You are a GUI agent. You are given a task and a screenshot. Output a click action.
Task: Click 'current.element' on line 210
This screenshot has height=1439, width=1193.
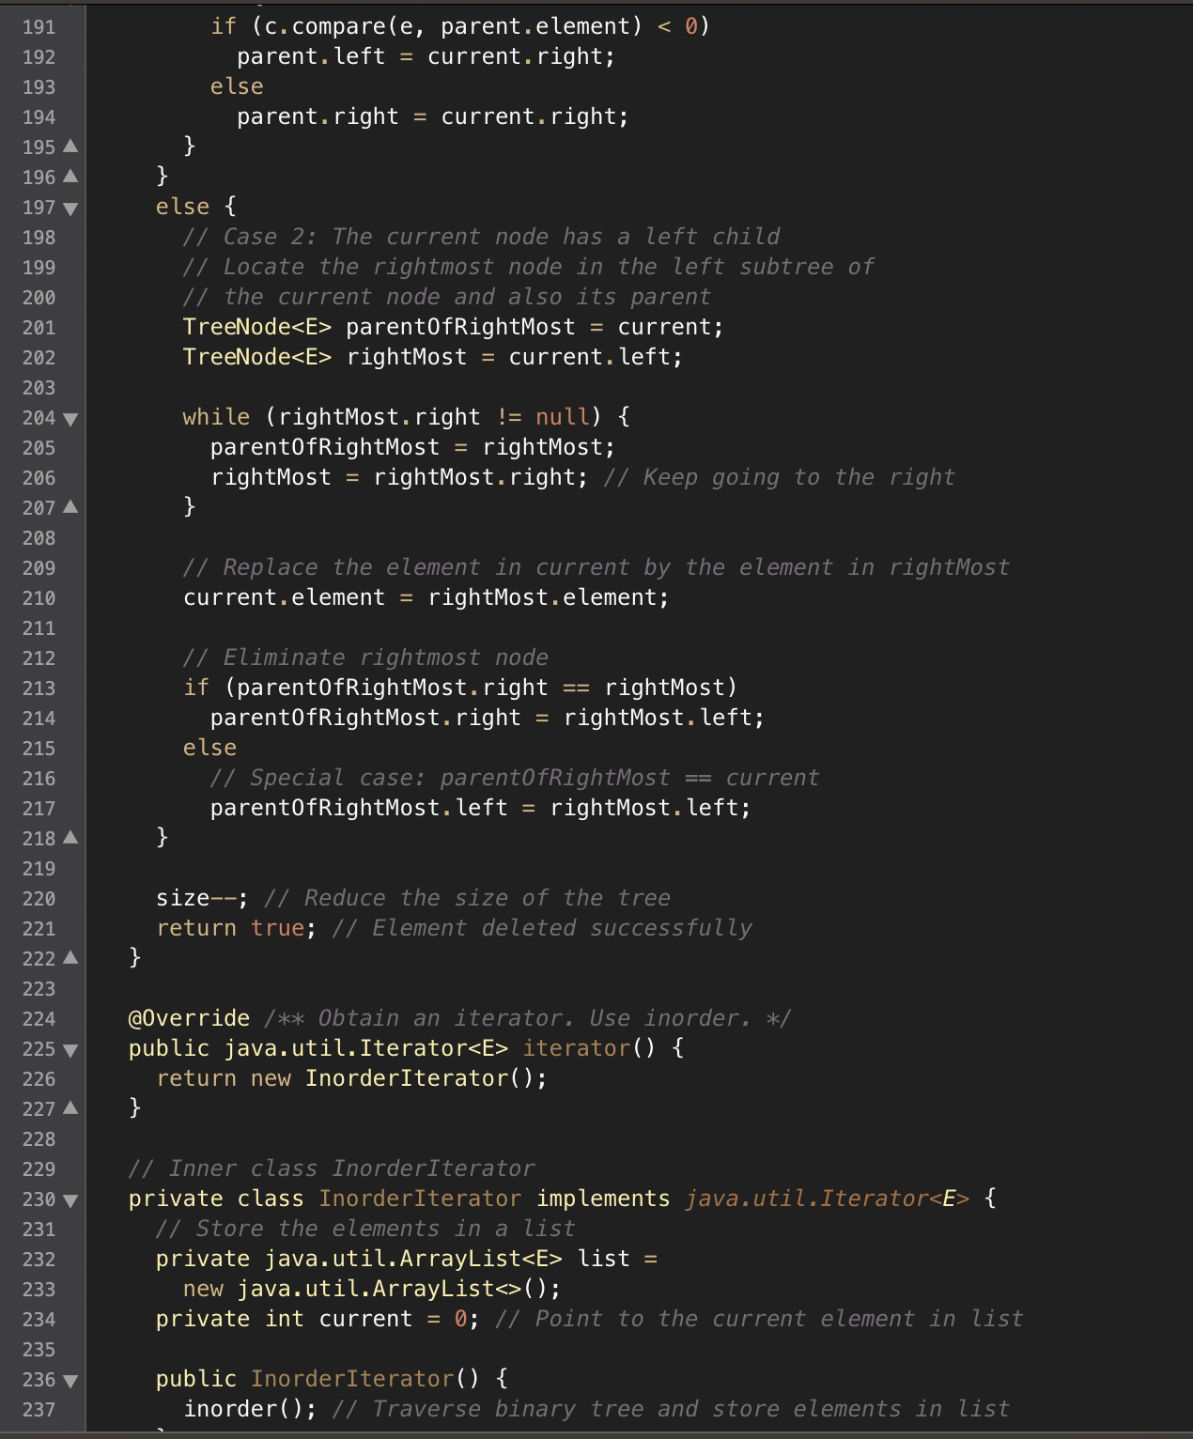tap(284, 597)
